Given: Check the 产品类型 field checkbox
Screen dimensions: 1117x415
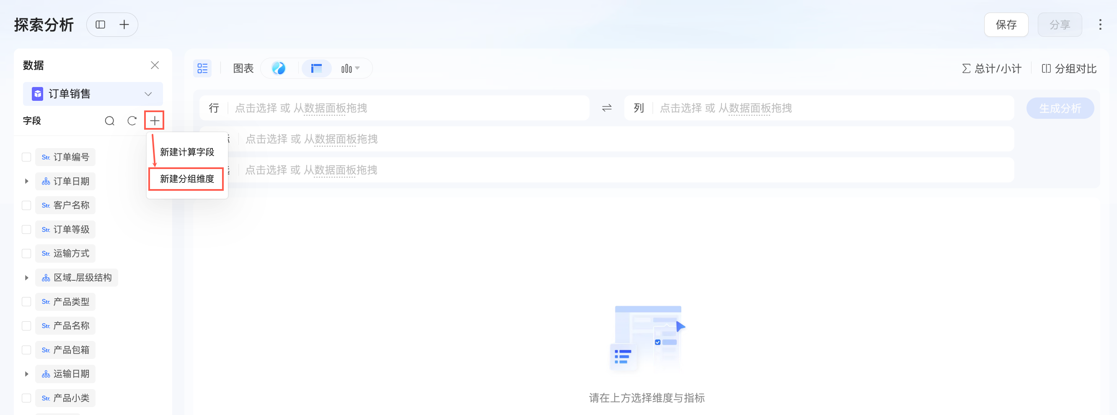Looking at the screenshot, I should [x=26, y=302].
